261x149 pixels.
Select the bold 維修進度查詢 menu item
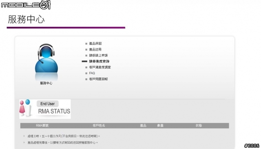[99, 61]
